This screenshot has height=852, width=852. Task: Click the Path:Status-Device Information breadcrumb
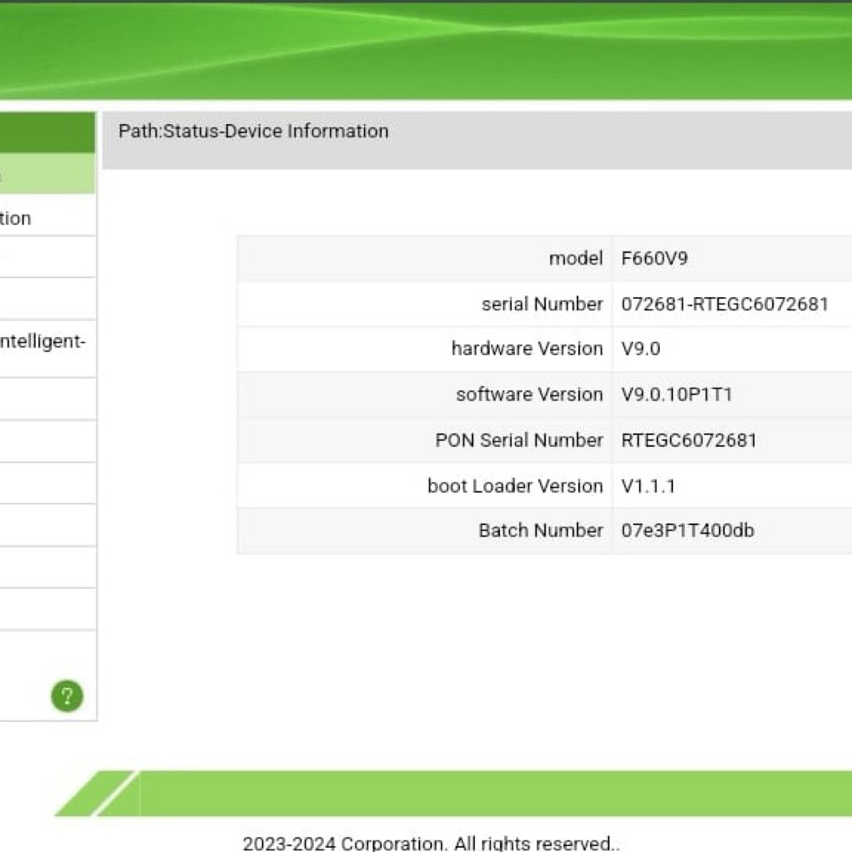tap(253, 131)
